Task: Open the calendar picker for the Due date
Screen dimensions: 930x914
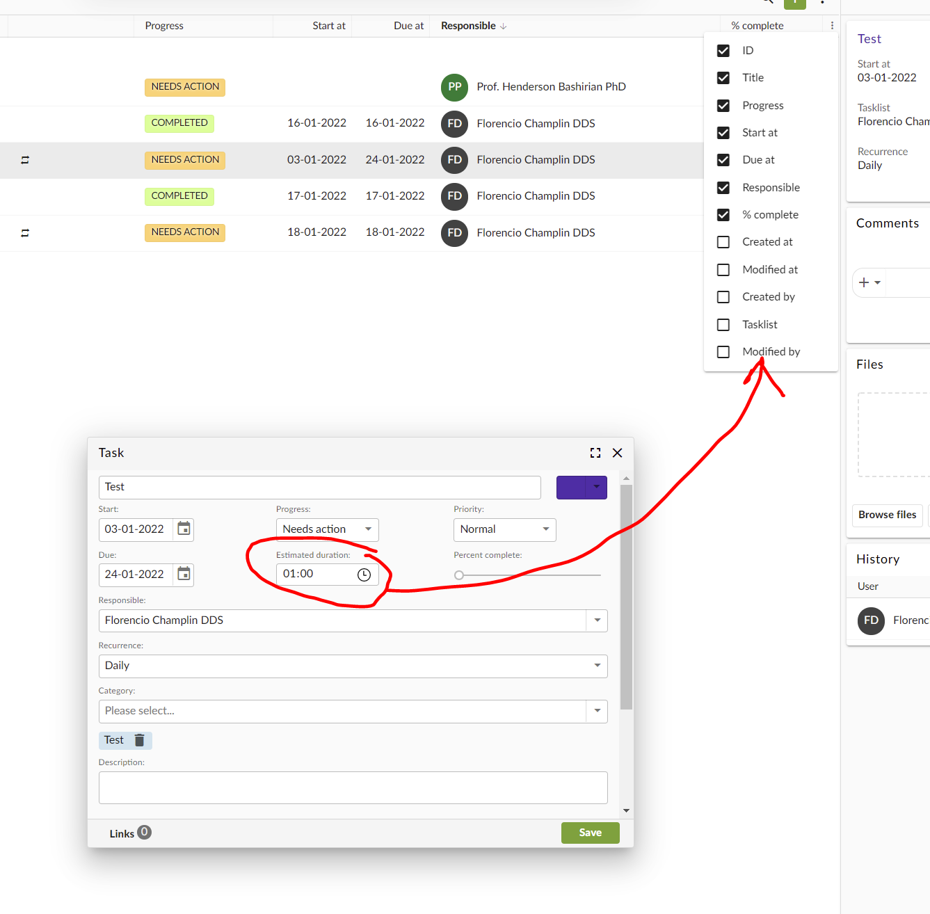Action: (x=183, y=575)
